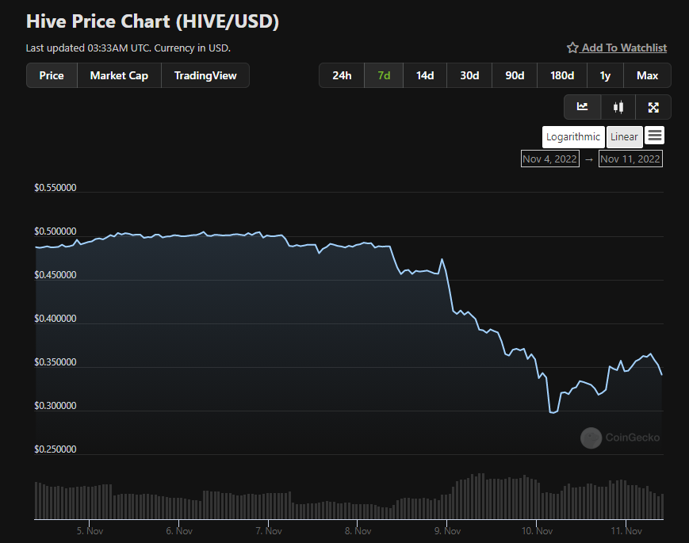Click the $0.250000 axis label
Image resolution: width=689 pixels, height=543 pixels.
[x=56, y=449]
